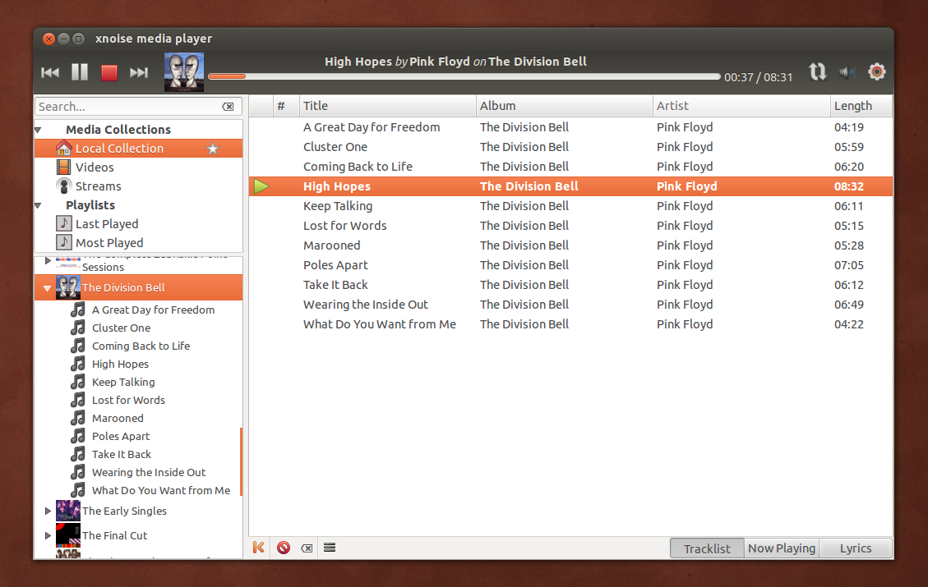Seek forward using the playback progress bar
This screenshot has height=587, width=928.
click(x=493, y=76)
